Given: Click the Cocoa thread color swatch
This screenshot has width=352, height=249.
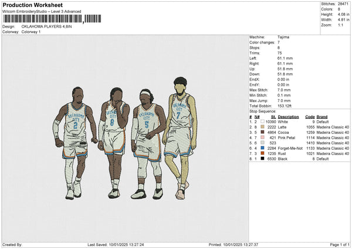Looking at the screenshot, I should tap(262, 132).
